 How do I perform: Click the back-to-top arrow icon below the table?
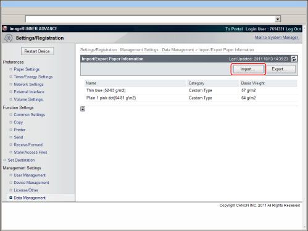(83, 109)
